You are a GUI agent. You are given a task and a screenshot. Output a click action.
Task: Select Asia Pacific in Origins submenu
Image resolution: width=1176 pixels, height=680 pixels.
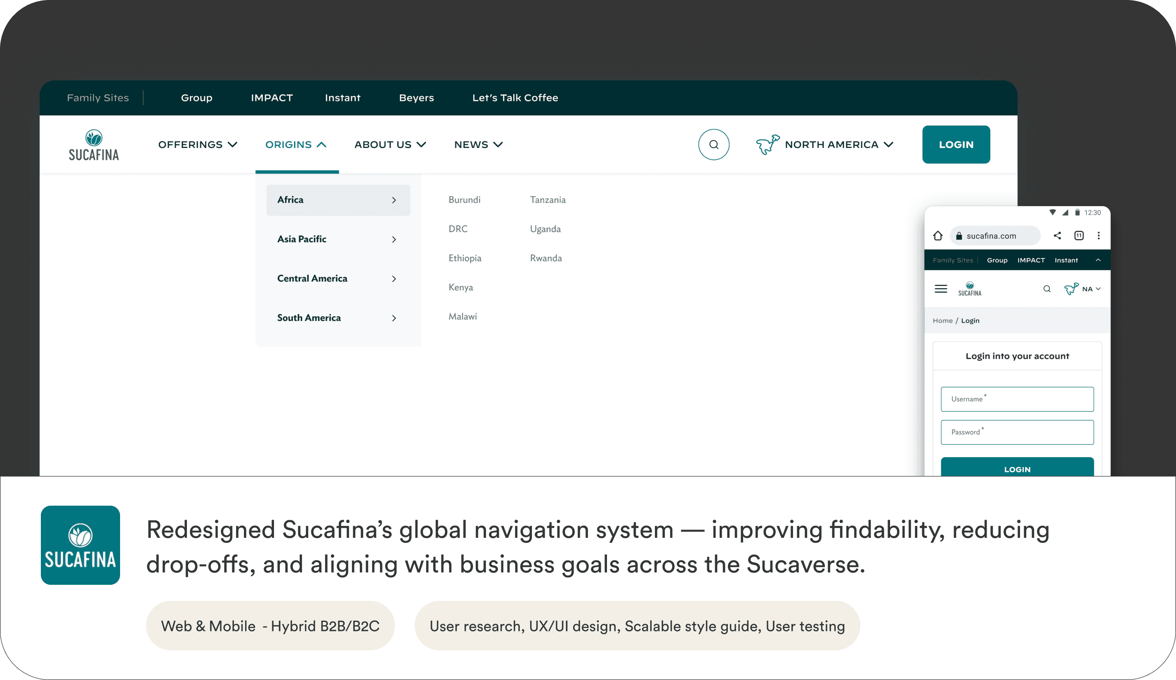point(338,239)
